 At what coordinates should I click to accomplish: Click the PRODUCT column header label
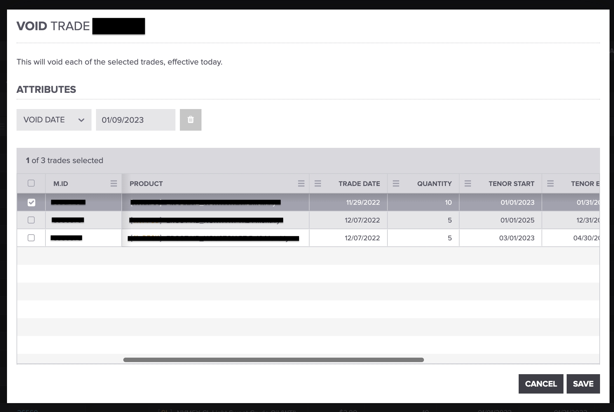click(x=146, y=183)
